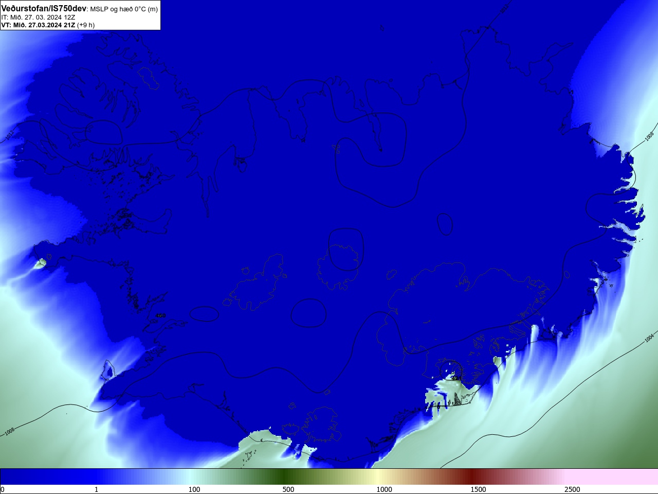Click the Veðurstofan/IS750dev map title
Image resolution: width=658 pixels, height=494 pixels.
[x=44, y=8]
